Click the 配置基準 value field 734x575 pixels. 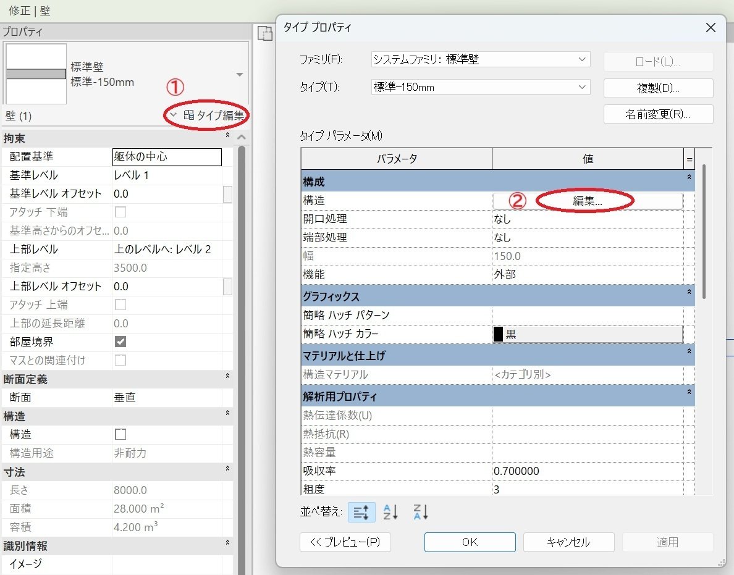(x=167, y=157)
